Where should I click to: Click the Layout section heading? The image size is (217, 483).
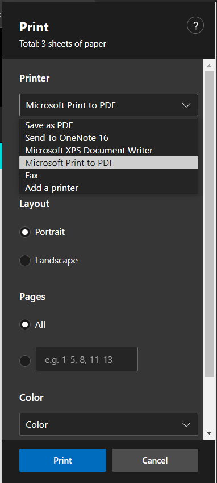35,204
